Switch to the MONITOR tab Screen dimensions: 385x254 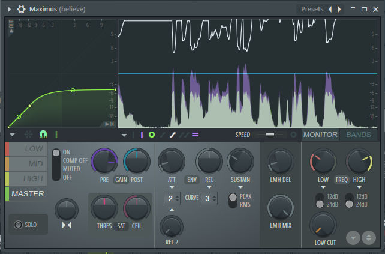click(320, 135)
